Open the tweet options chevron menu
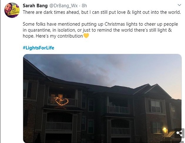The image size is (185, 143). [x=179, y=5]
